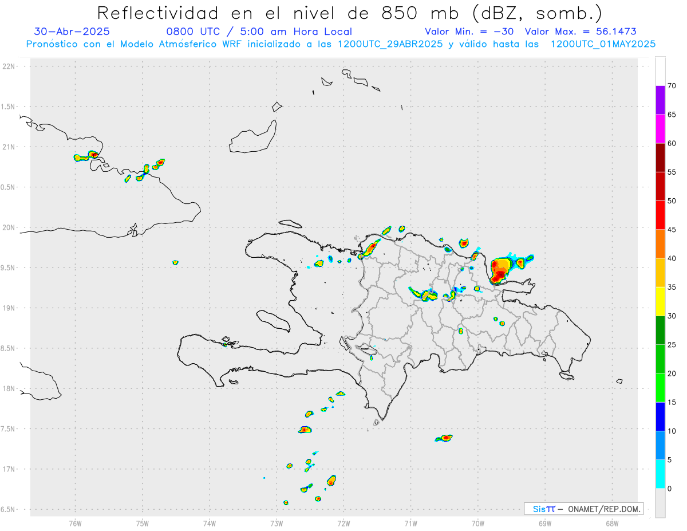
Task: Click the 'SisPI – ONAMET/REP.DOM.' credit box
Action: [583, 509]
